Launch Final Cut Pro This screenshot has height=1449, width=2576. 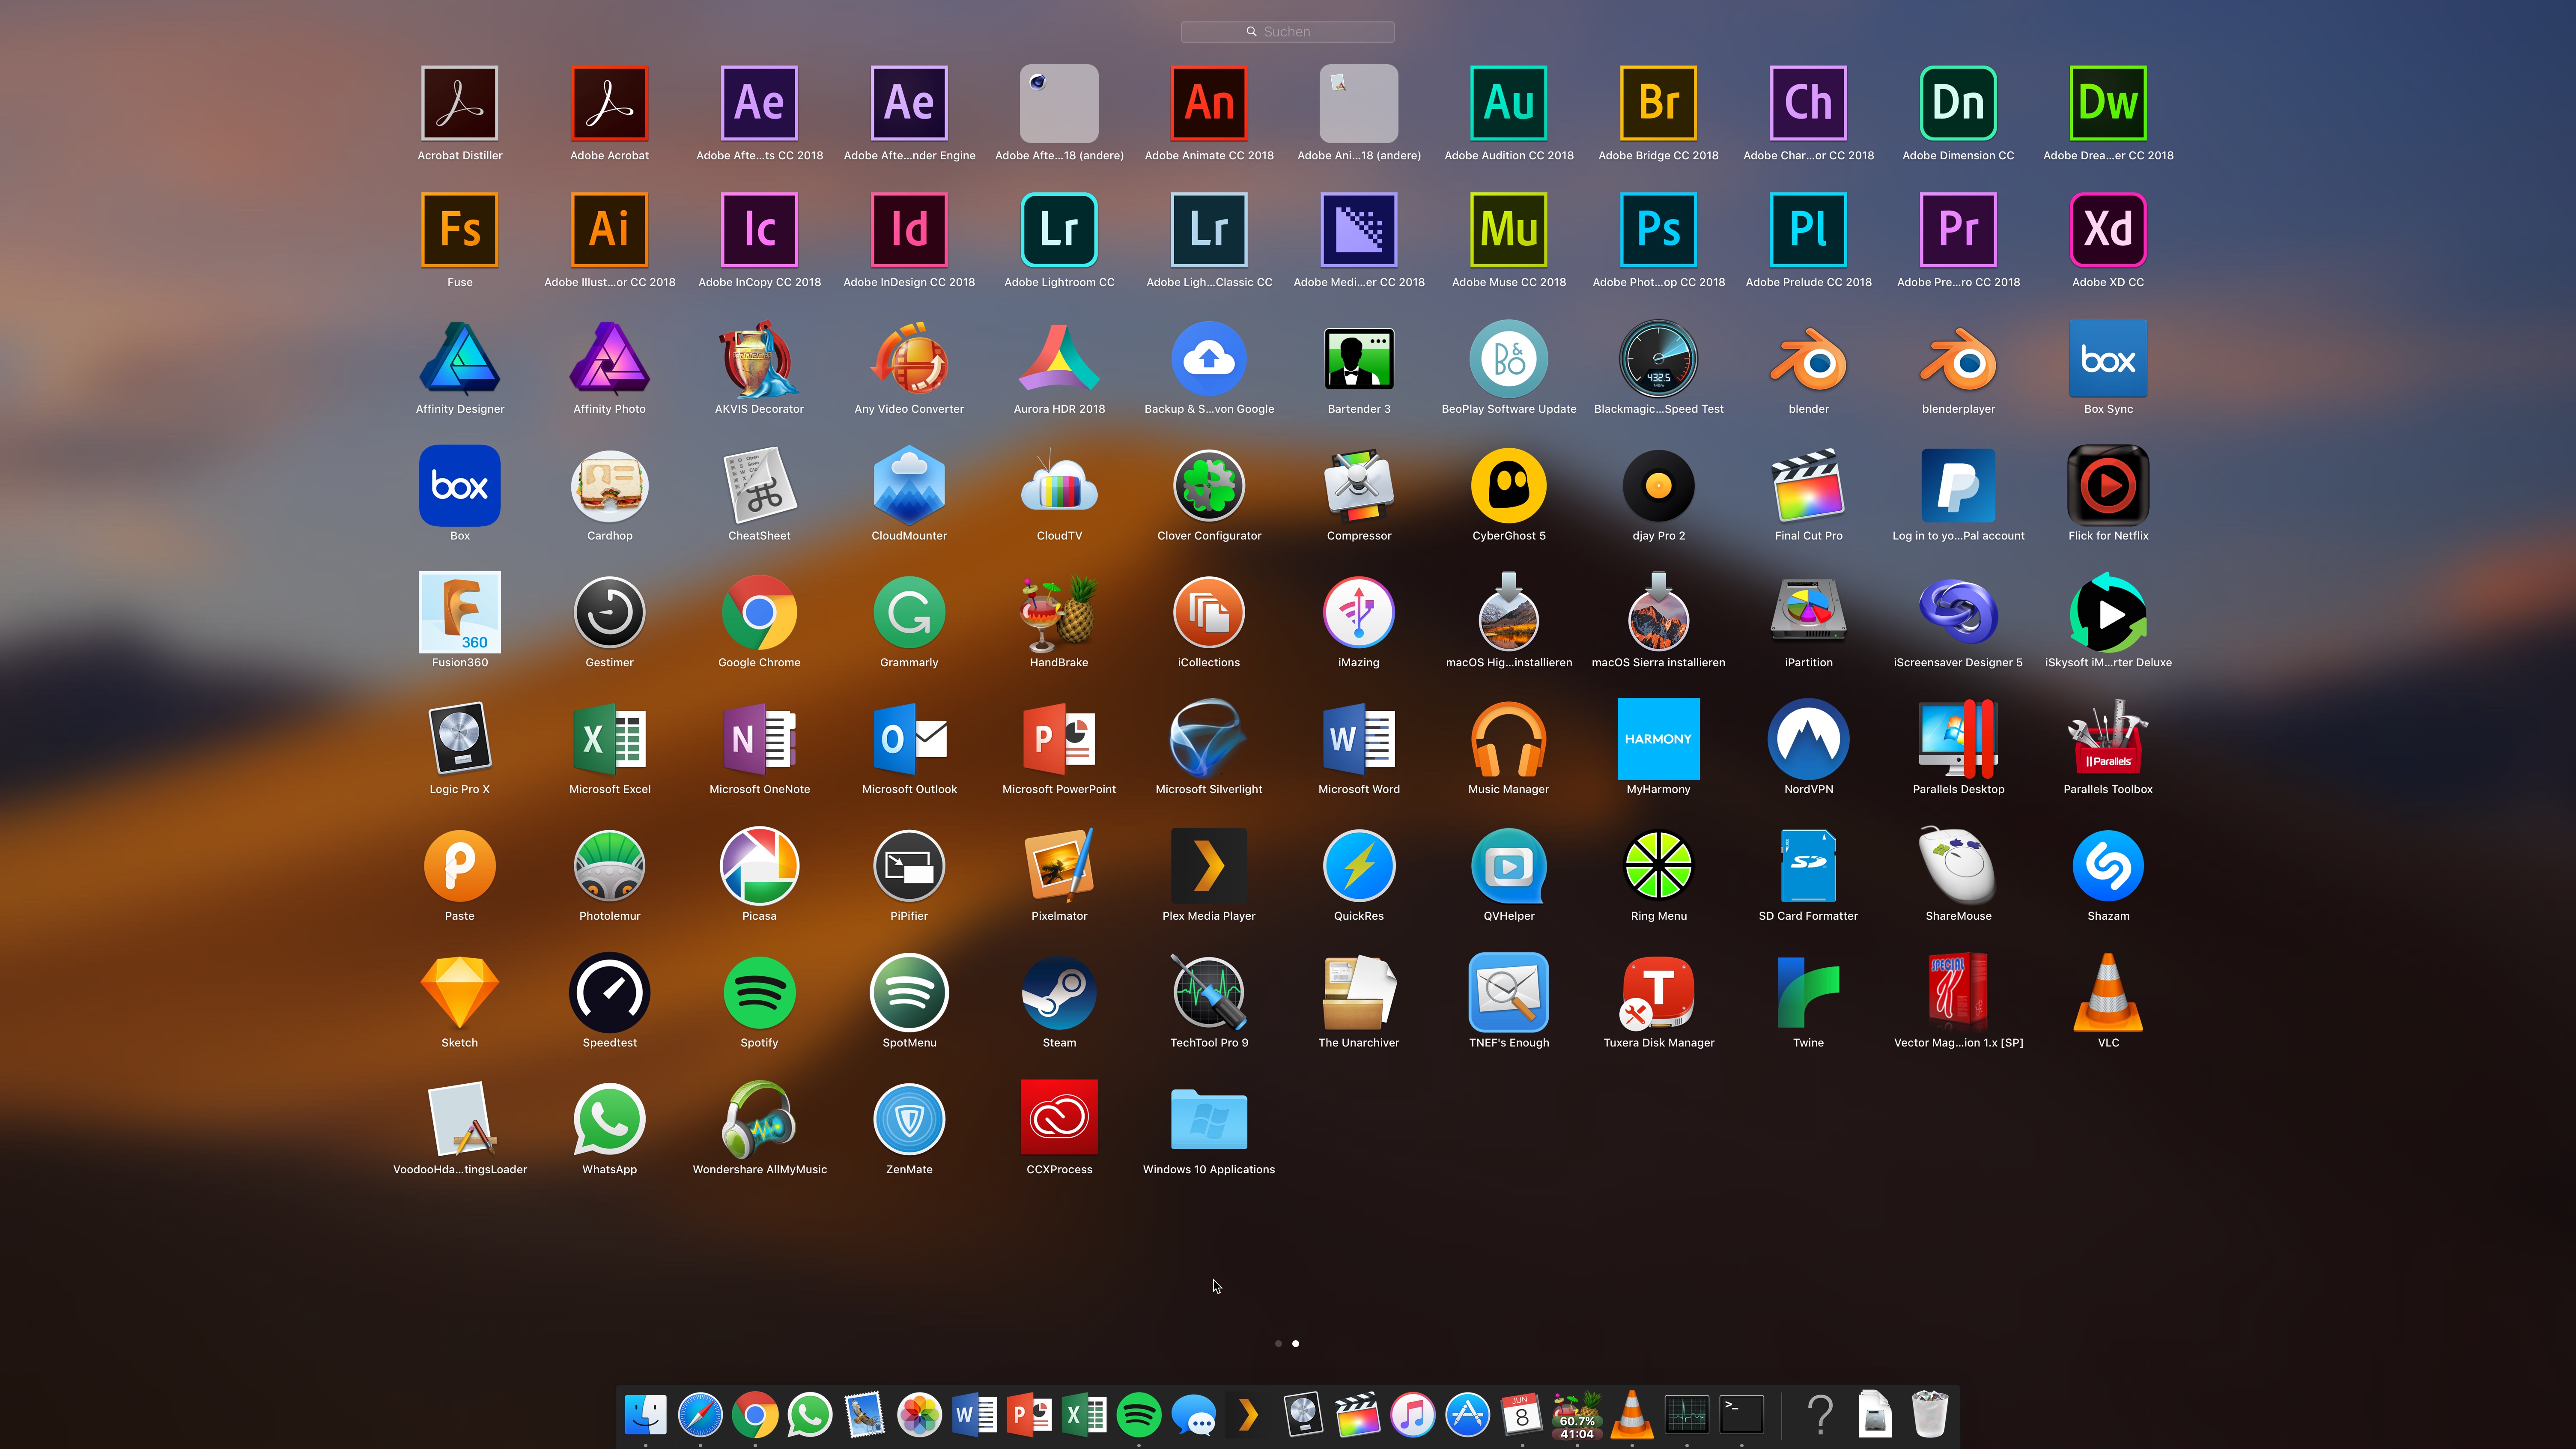[1808, 486]
